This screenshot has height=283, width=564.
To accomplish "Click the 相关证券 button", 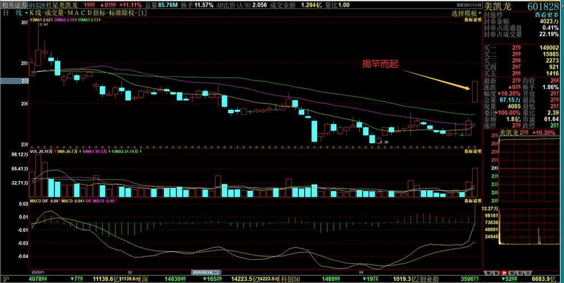I will [14, 5].
